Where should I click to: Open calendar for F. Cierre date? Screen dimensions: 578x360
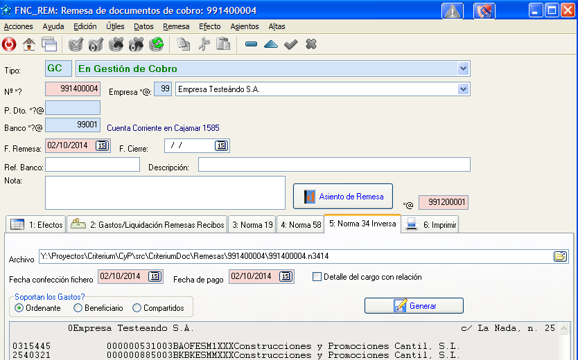tap(221, 146)
